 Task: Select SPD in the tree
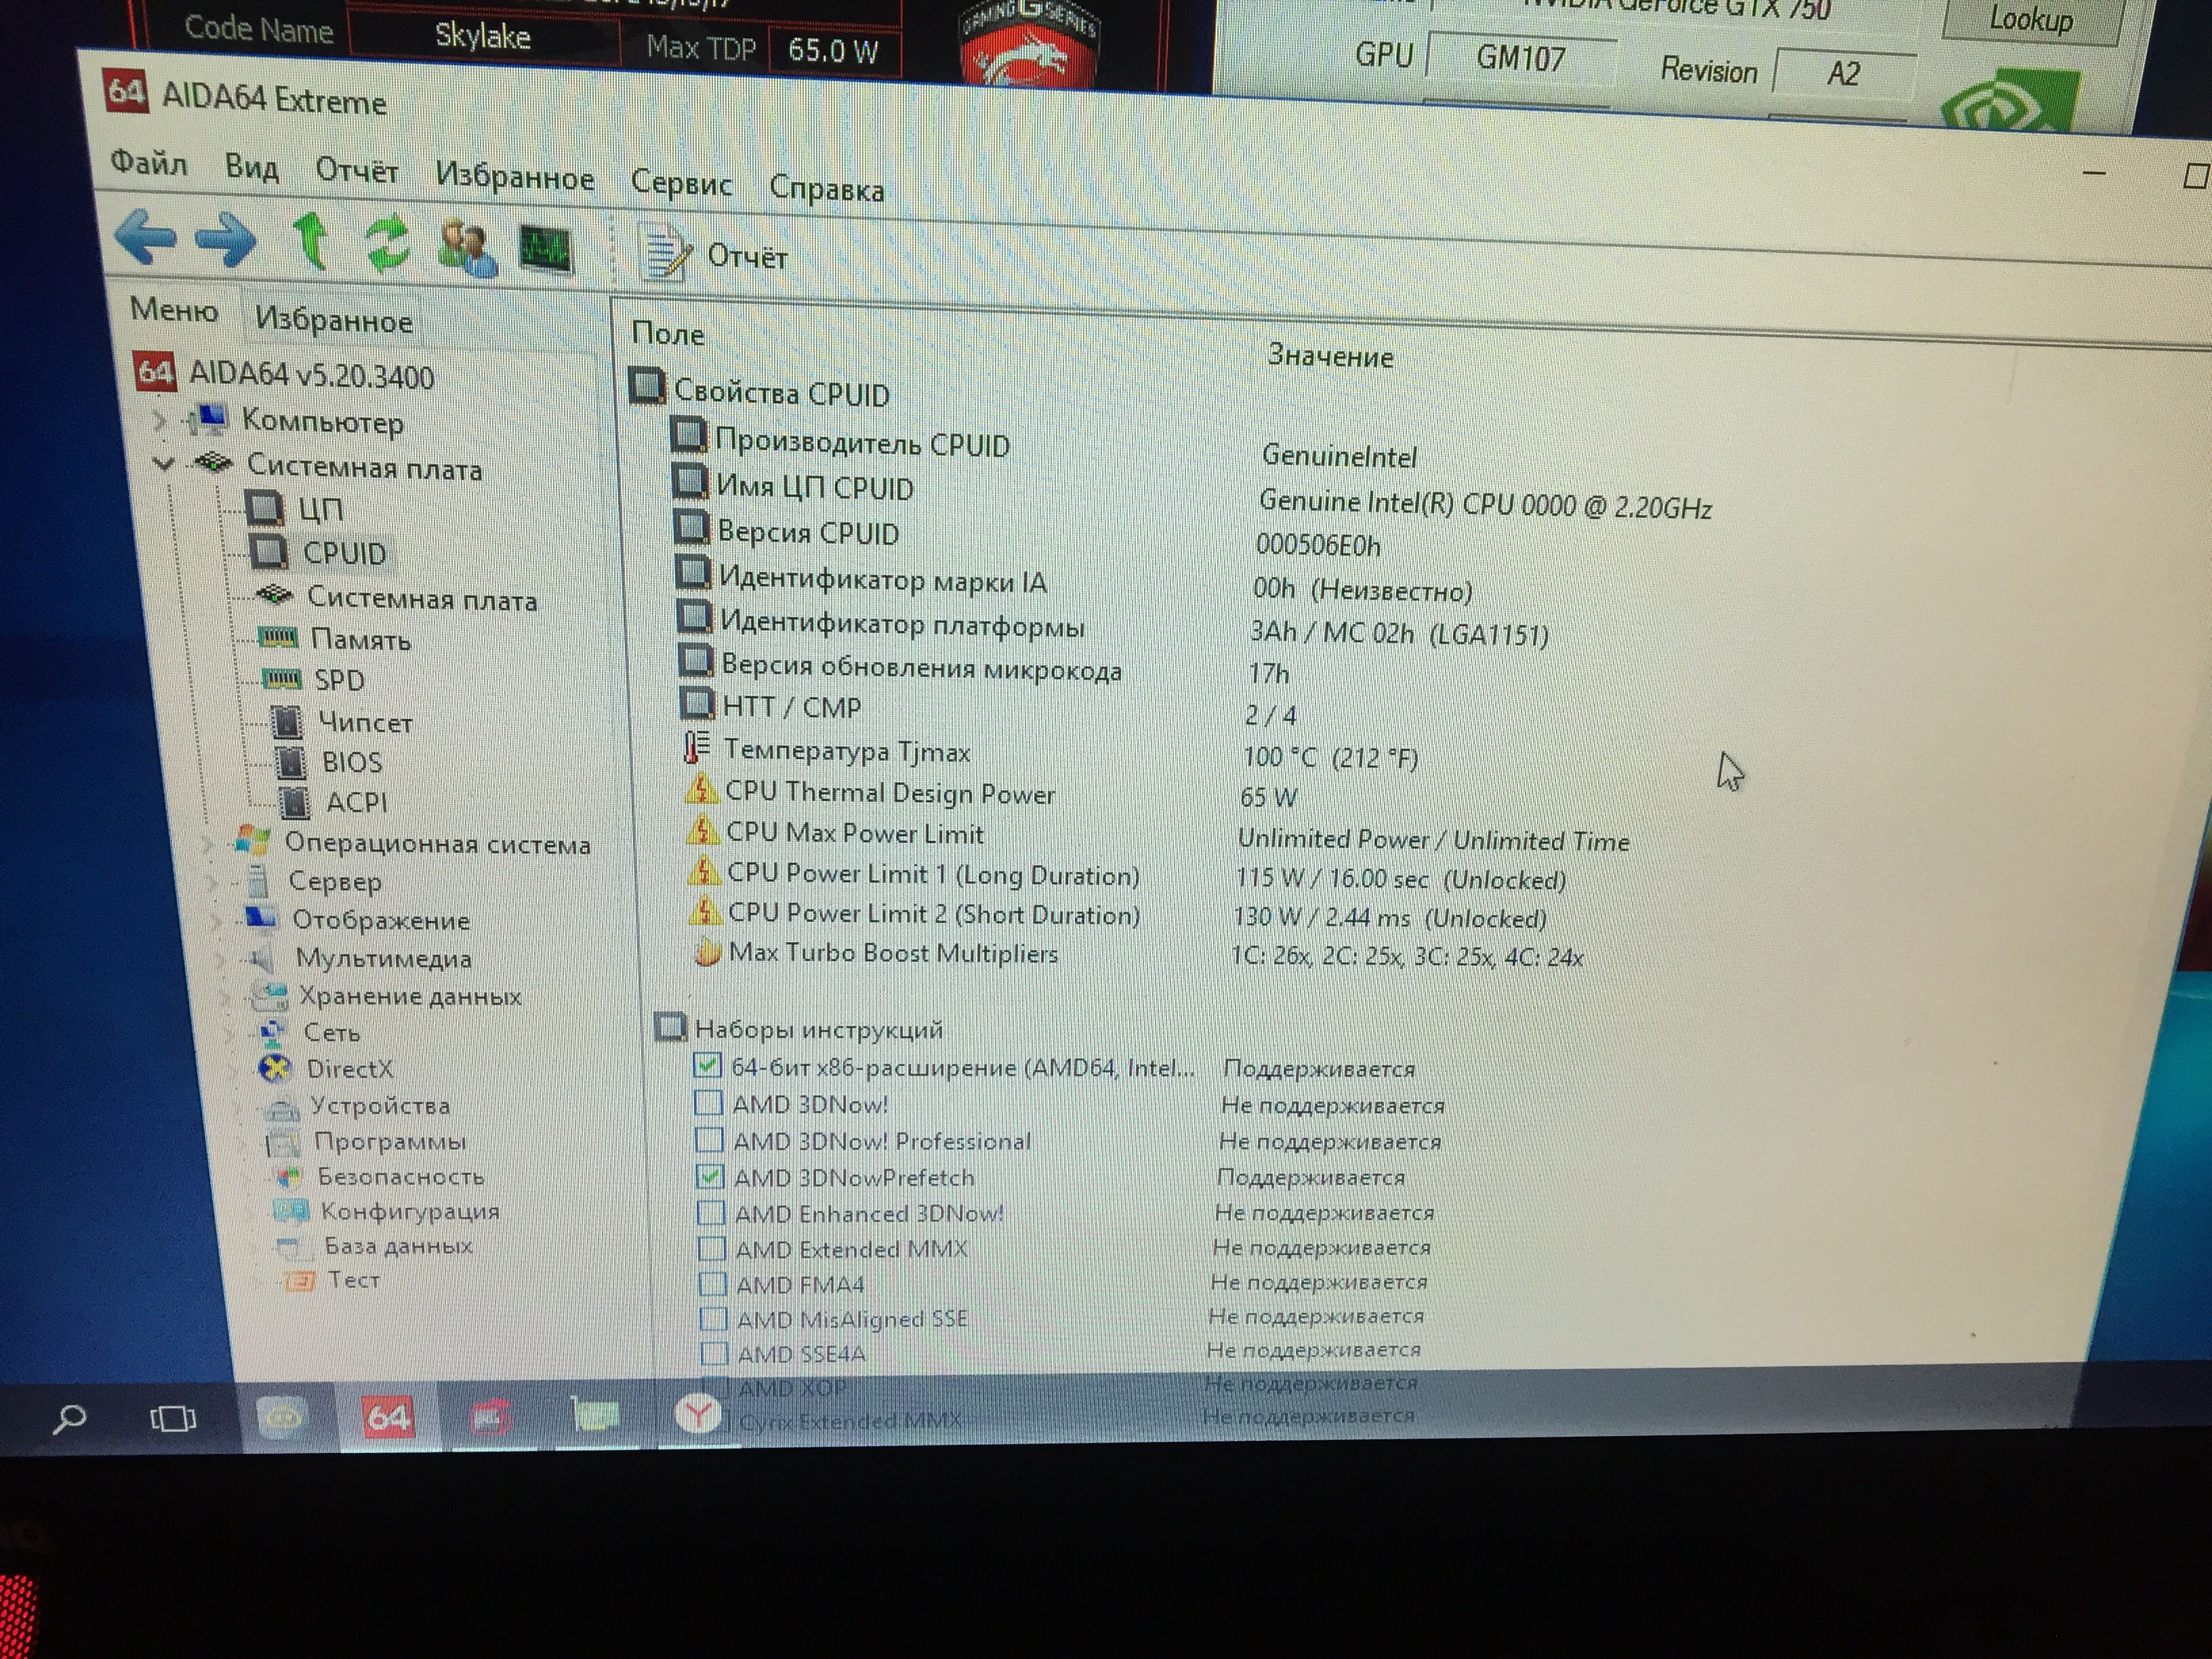[339, 680]
